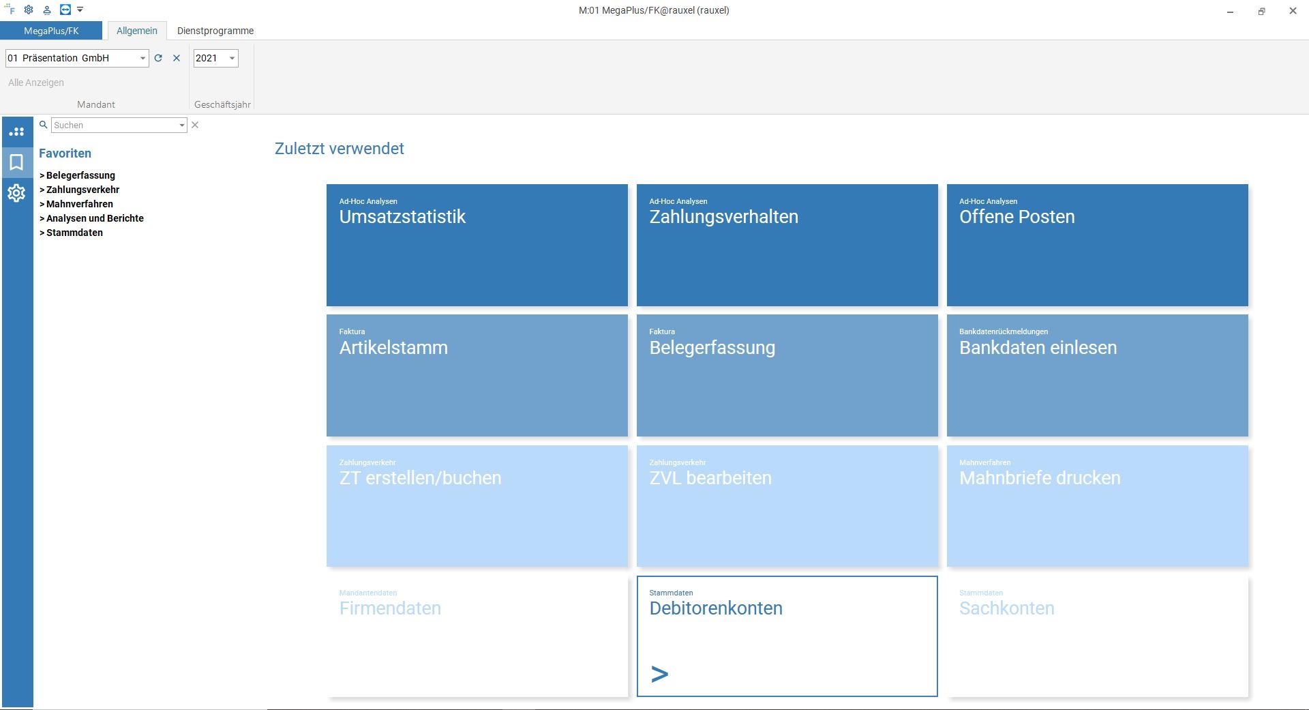The height and width of the screenshot is (710, 1309).
Task: Open the Faktura Belegerfassung tile
Action: tap(787, 375)
